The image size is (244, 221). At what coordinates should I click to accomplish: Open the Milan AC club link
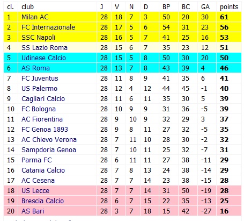coord(35,17)
